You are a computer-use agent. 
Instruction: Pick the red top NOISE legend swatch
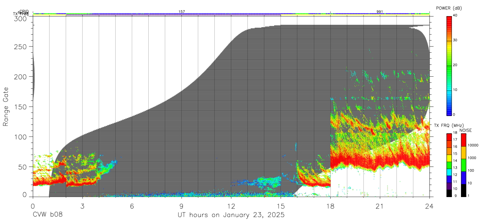(463, 140)
